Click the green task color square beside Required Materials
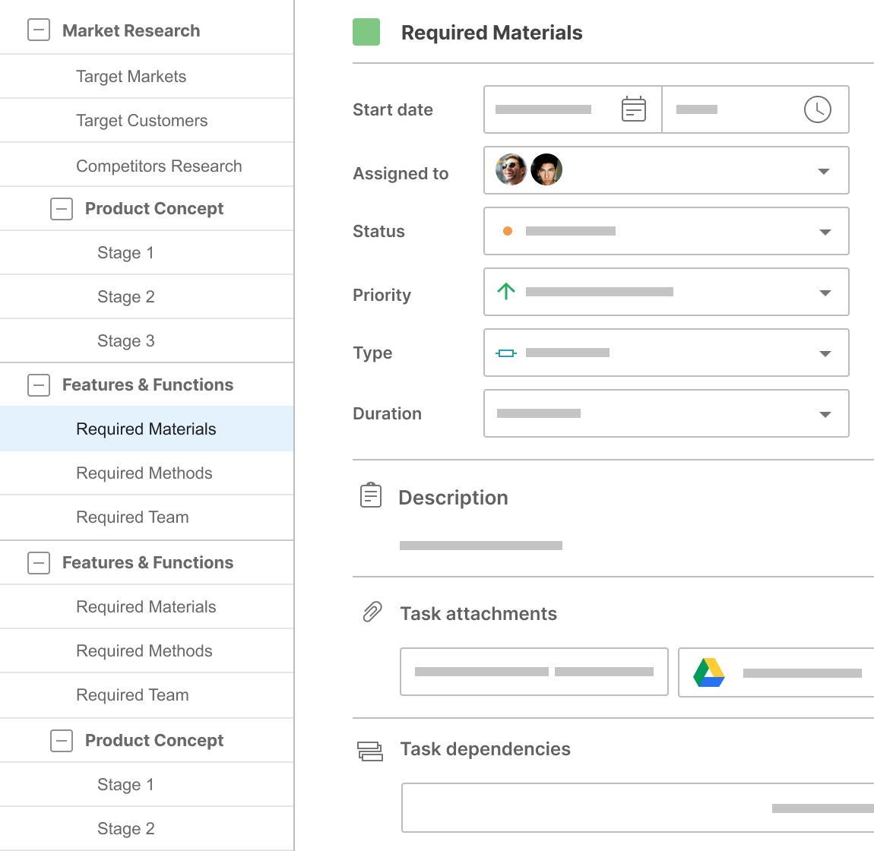 click(367, 32)
